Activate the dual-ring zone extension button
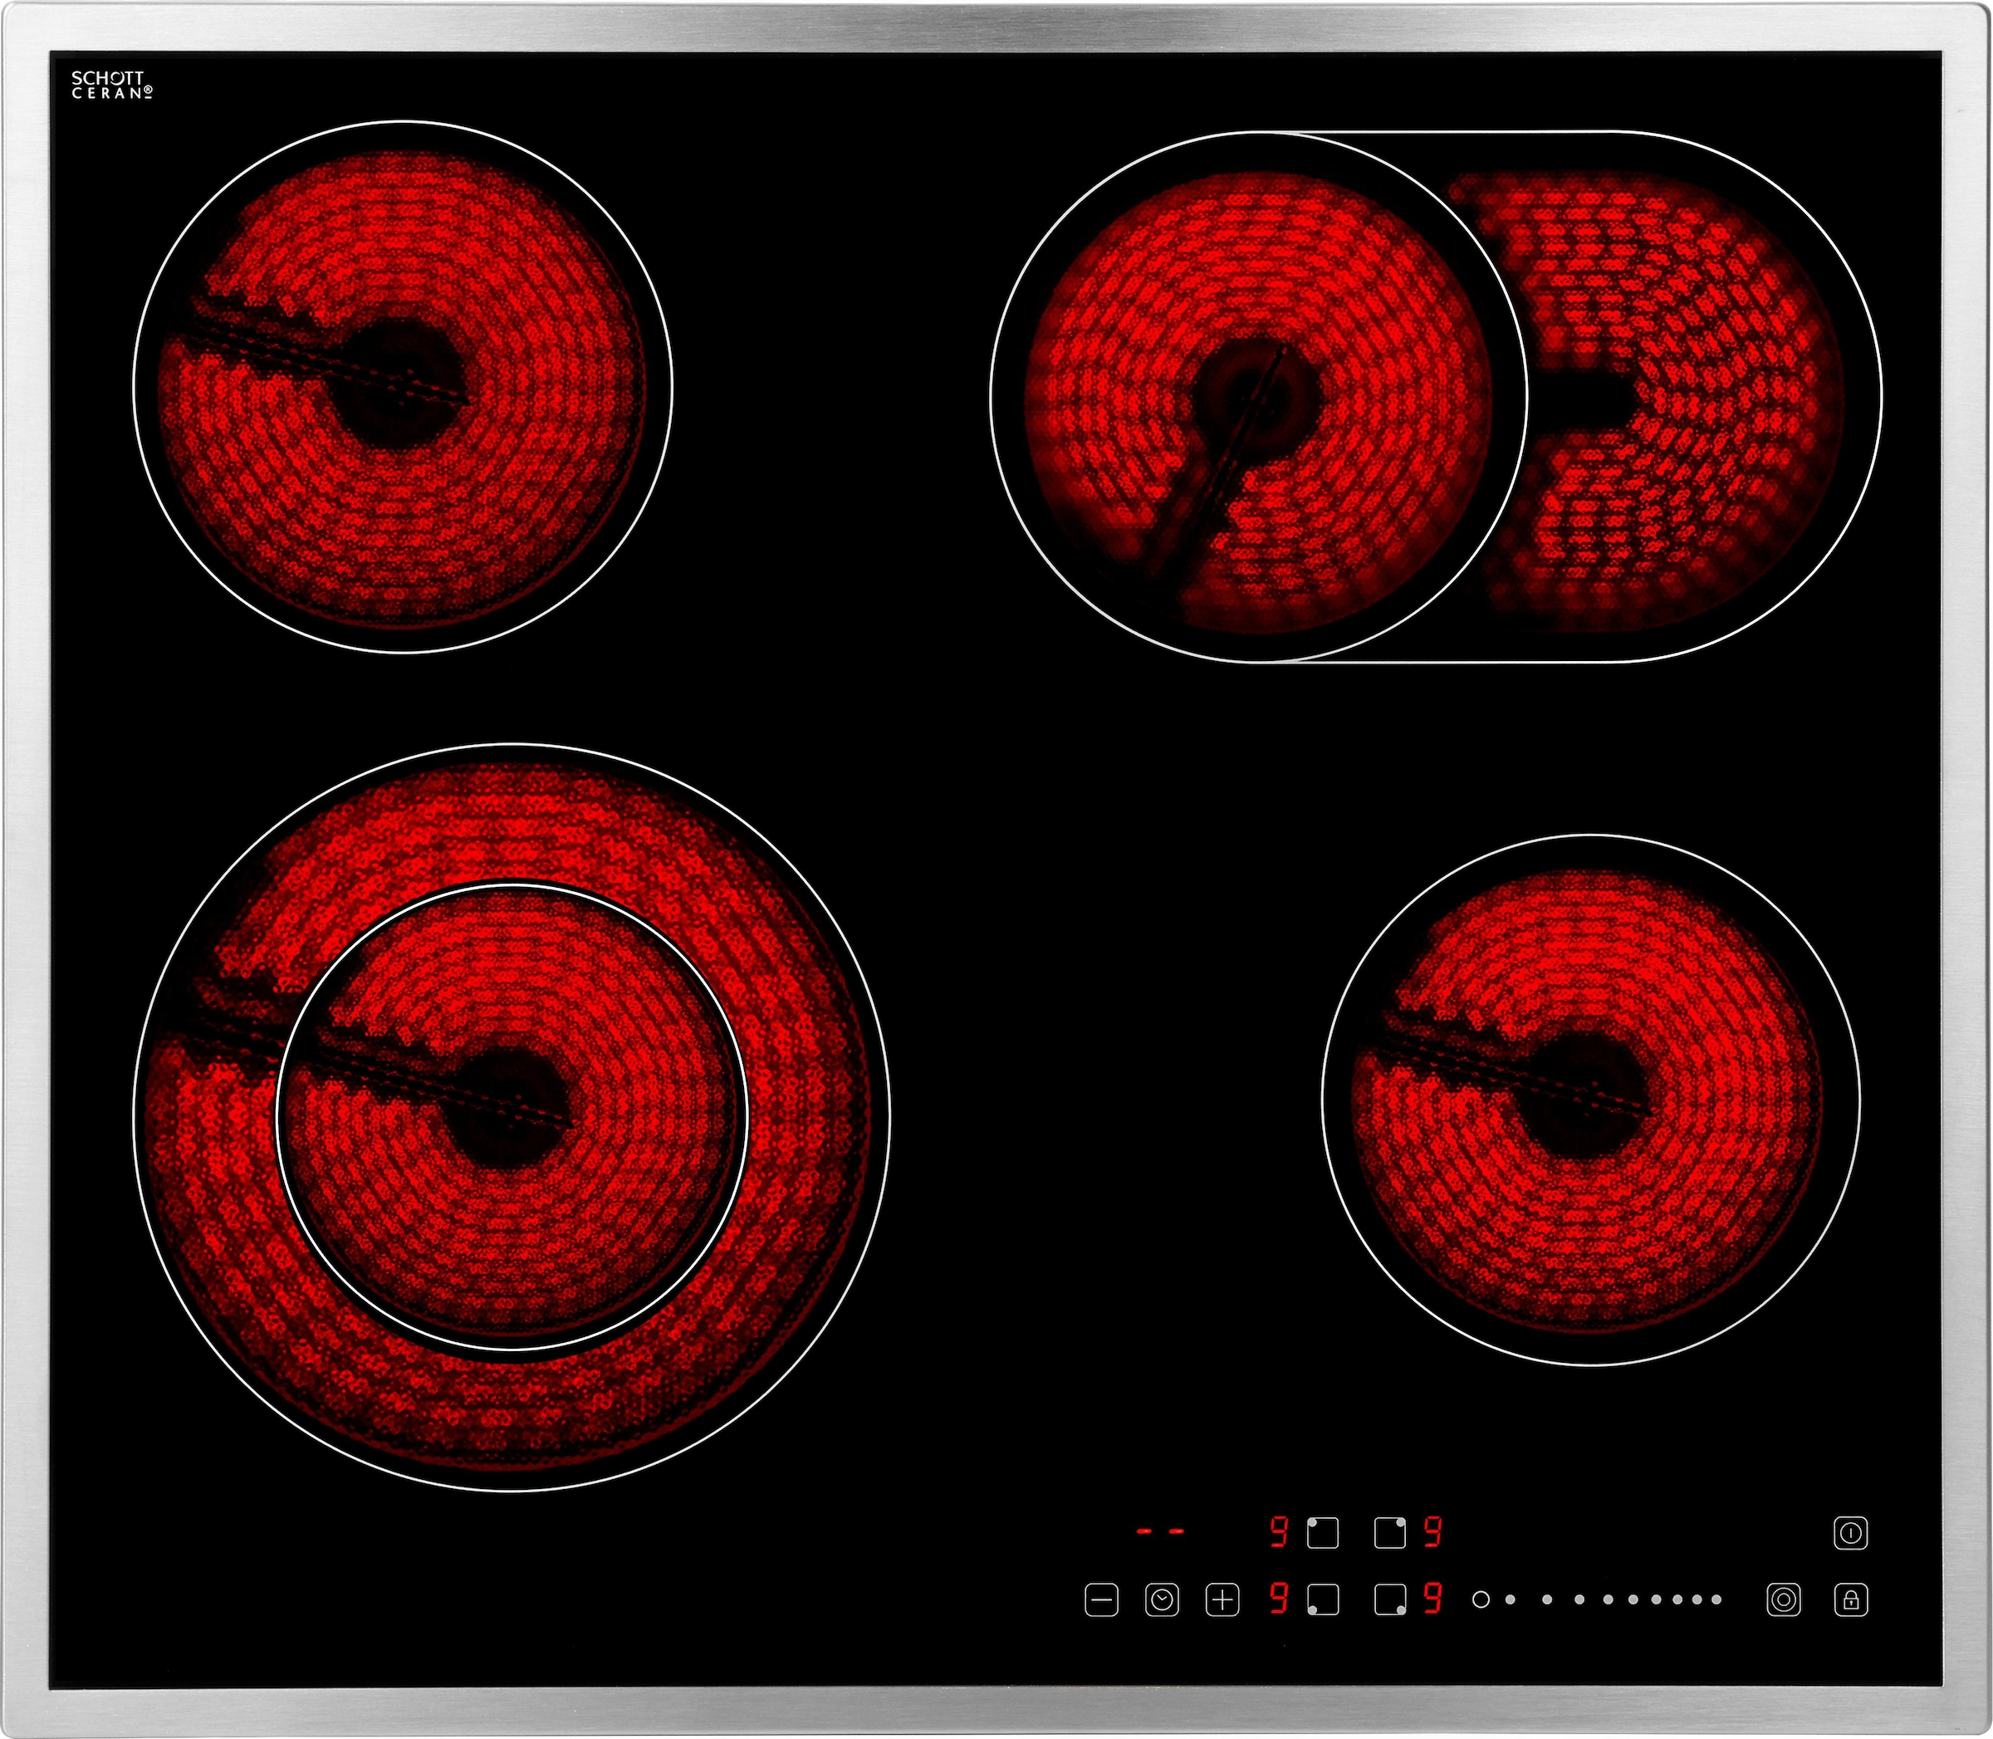 (x=1784, y=1599)
